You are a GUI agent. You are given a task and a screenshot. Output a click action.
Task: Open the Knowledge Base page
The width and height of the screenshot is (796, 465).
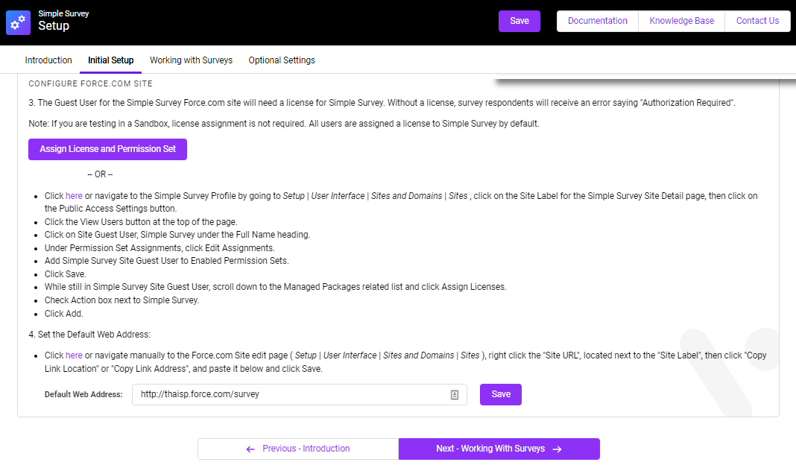point(682,22)
